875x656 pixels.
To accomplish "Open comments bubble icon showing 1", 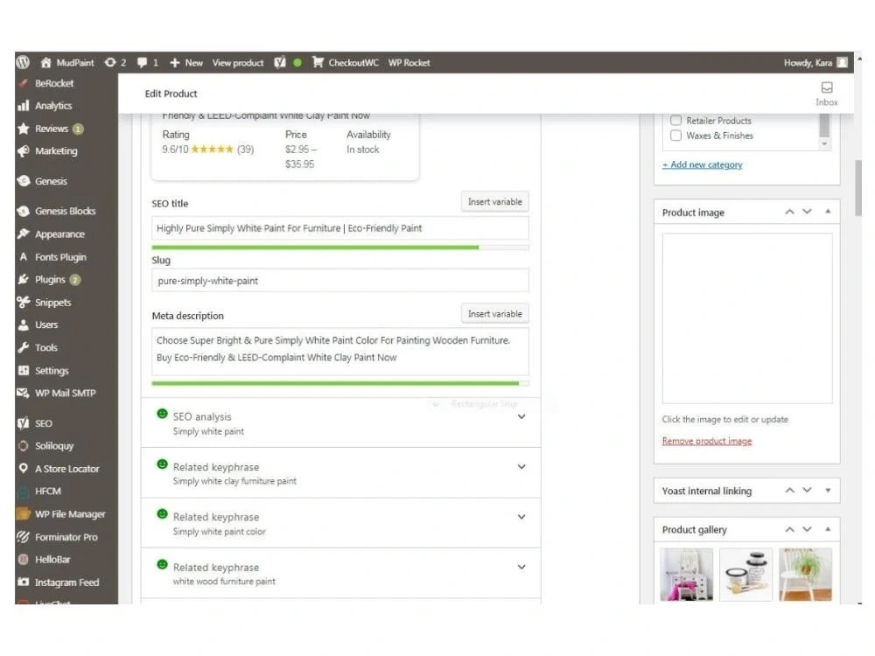I will (x=143, y=62).
